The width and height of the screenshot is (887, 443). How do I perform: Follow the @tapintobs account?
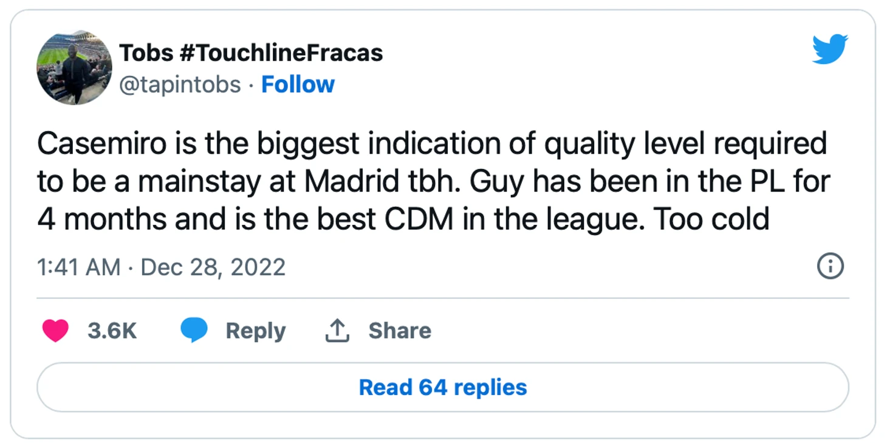point(298,84)
